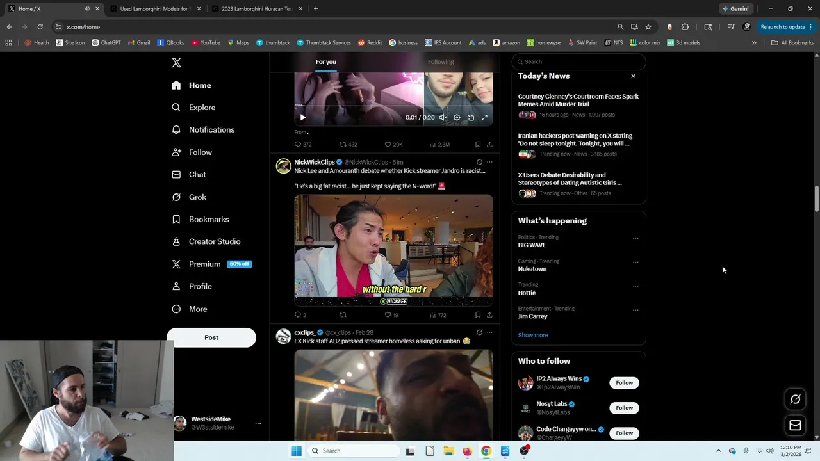Expand hidden bookmarks overflow chevron
820x461 pixels.
pyautogui.click(x=754, y=43)
